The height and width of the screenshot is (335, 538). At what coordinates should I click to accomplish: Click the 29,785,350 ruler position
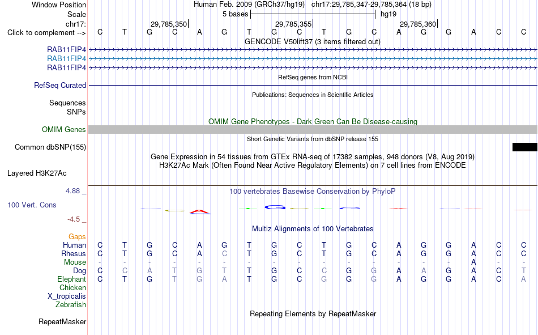[x=169, y=24]
